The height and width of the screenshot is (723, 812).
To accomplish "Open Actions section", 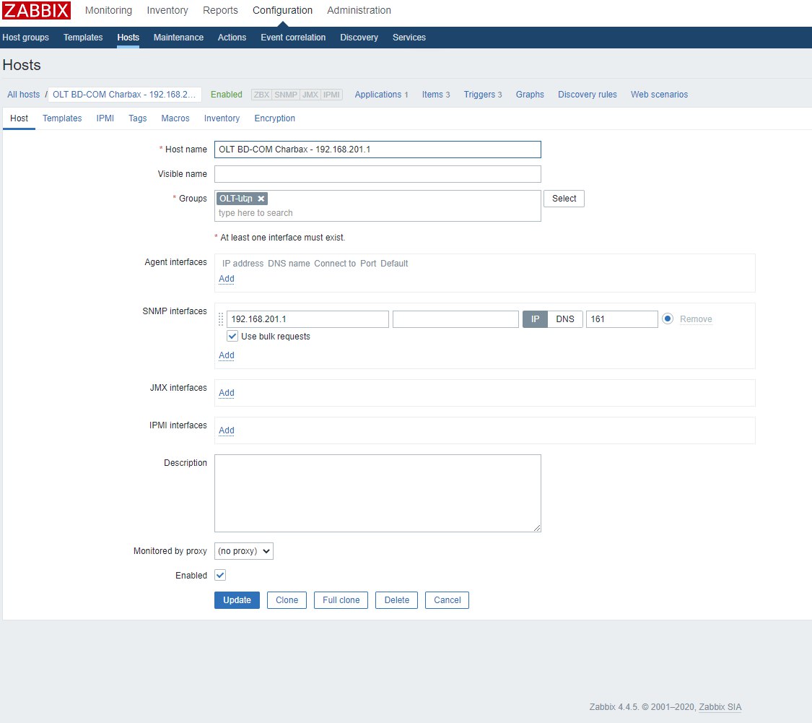I will tap(232, 38).
